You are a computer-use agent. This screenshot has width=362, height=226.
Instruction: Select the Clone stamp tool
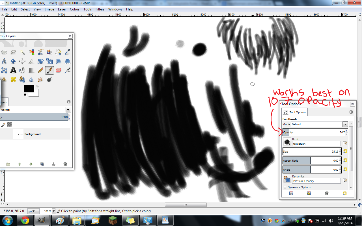(x=4, y=79)
